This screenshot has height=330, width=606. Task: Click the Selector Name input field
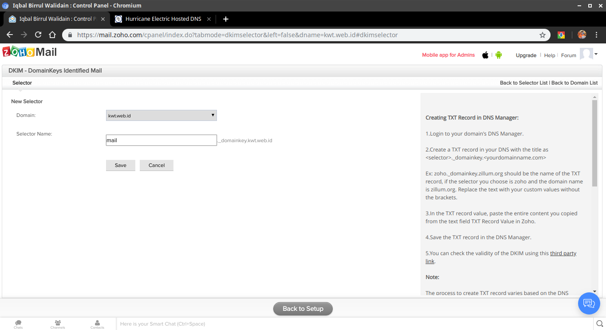161,140
